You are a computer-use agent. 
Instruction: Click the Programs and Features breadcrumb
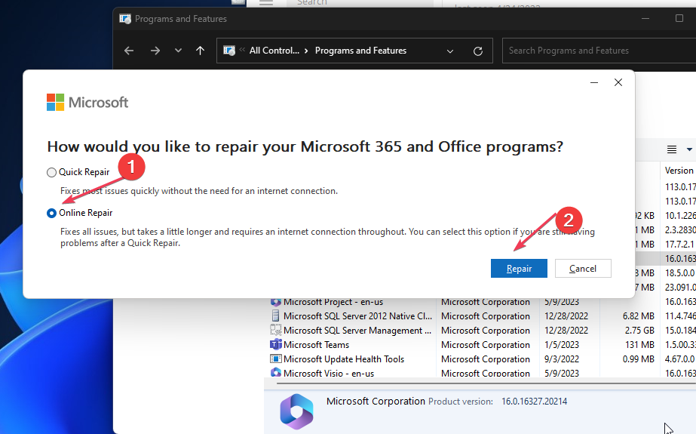point(360,51)
